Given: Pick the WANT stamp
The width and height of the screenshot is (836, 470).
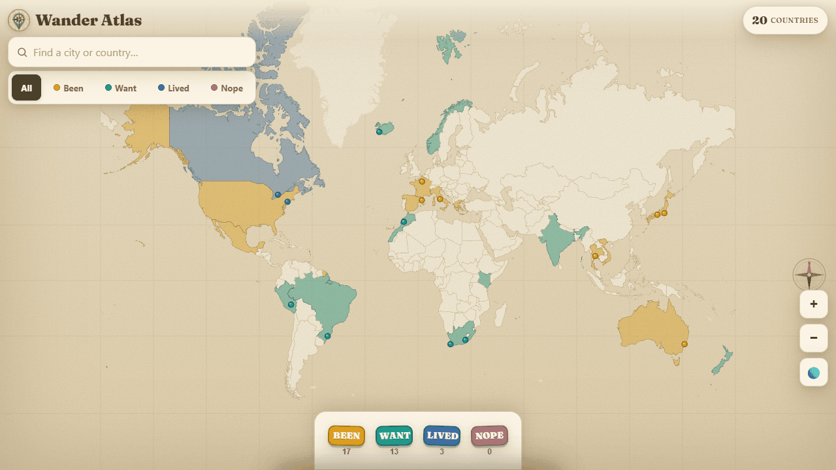Looking at the screenshot, I should tap(394, 435).
